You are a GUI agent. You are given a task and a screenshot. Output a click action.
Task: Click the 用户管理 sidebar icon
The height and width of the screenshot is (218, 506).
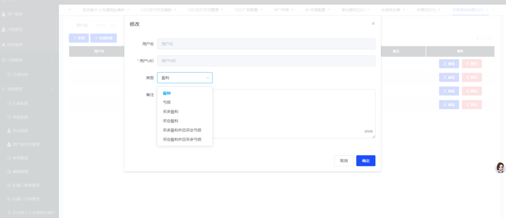point(3,14)
